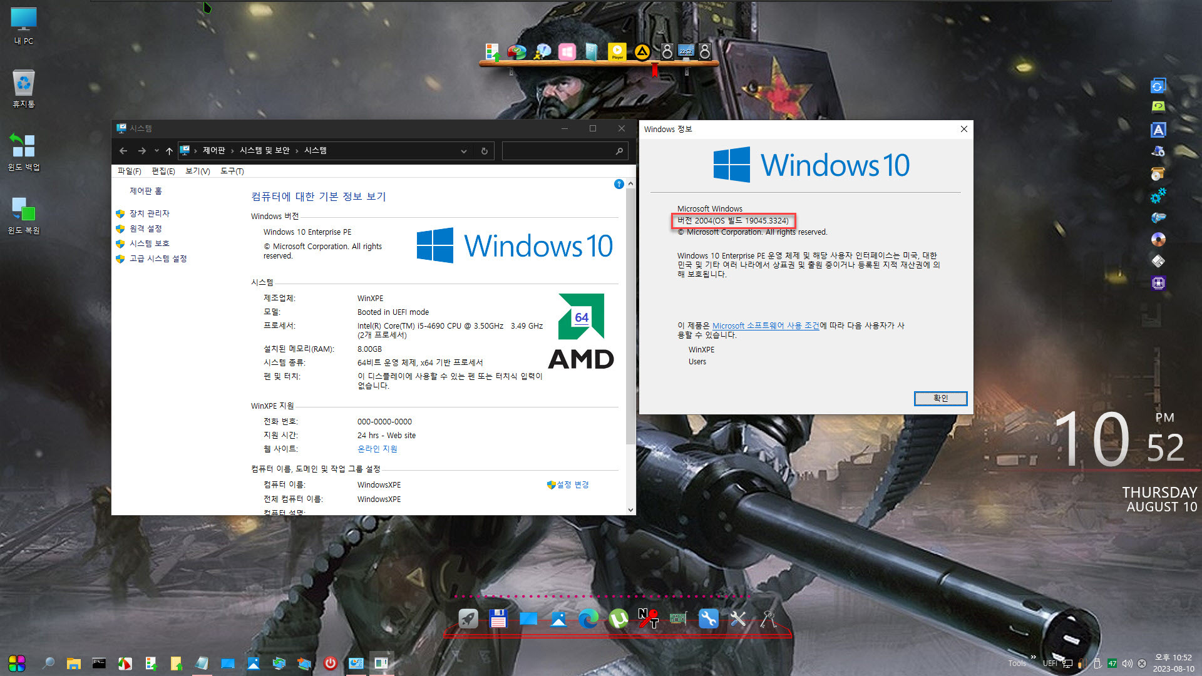Open the 내 PC desktop icon

click(24, 26)
